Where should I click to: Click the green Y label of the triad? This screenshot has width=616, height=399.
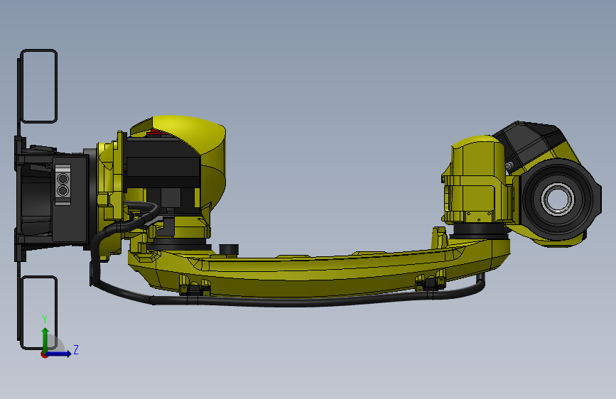click(x=45, y=319)
